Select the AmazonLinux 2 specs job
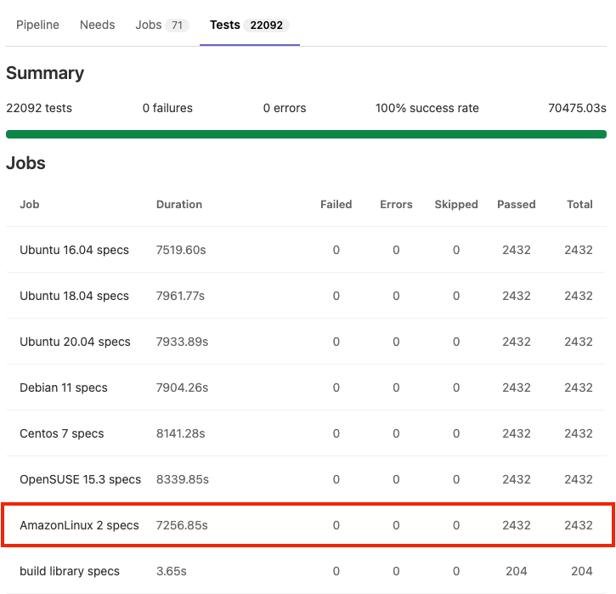This screenshot has height=594, width=616. (x=79, y=525)
